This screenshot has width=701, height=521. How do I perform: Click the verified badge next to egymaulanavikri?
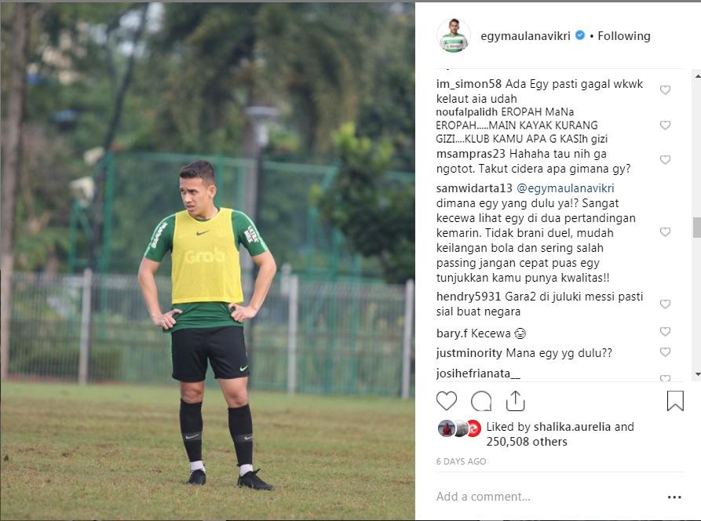point(580,35)
